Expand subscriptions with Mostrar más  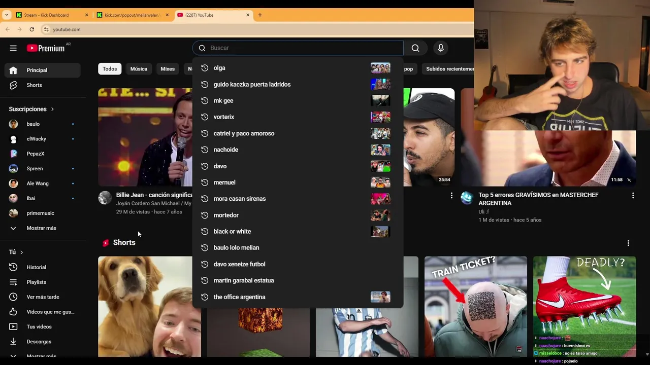coord(43,228)
